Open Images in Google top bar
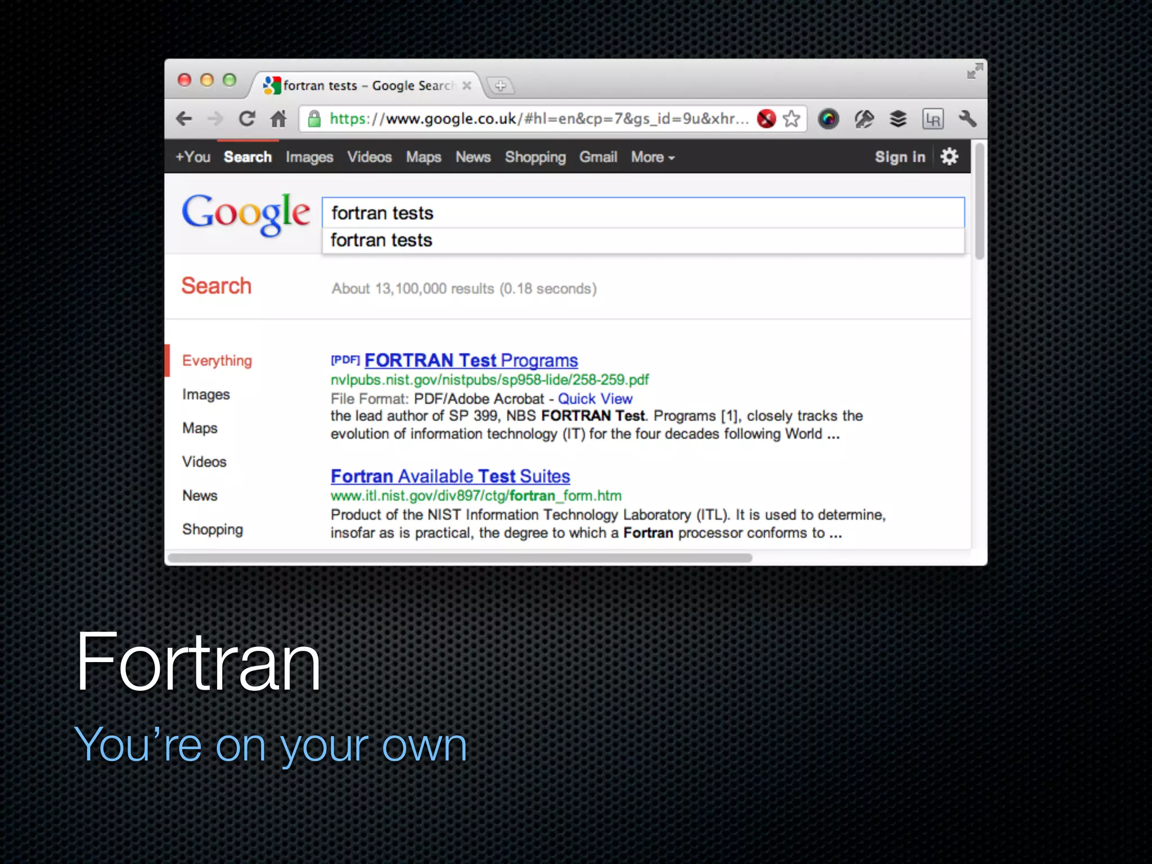1152x864 pixels. (309, 157)
